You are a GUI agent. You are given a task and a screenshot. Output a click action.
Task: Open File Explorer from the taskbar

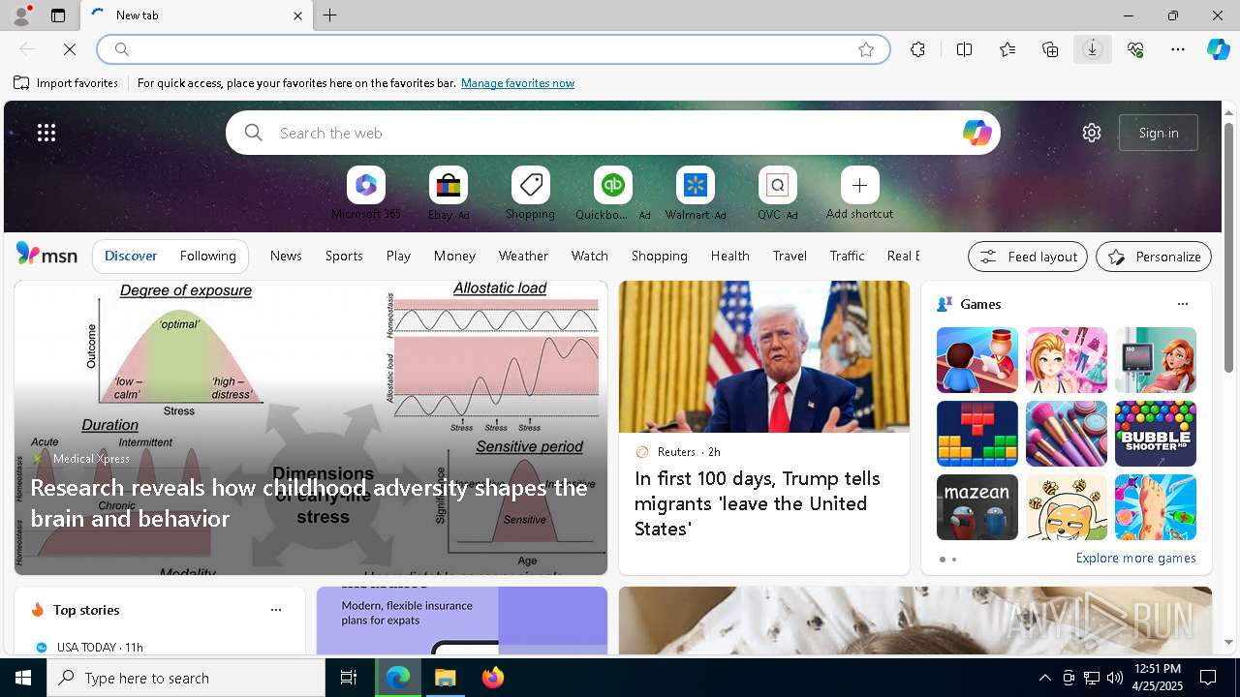445,678
